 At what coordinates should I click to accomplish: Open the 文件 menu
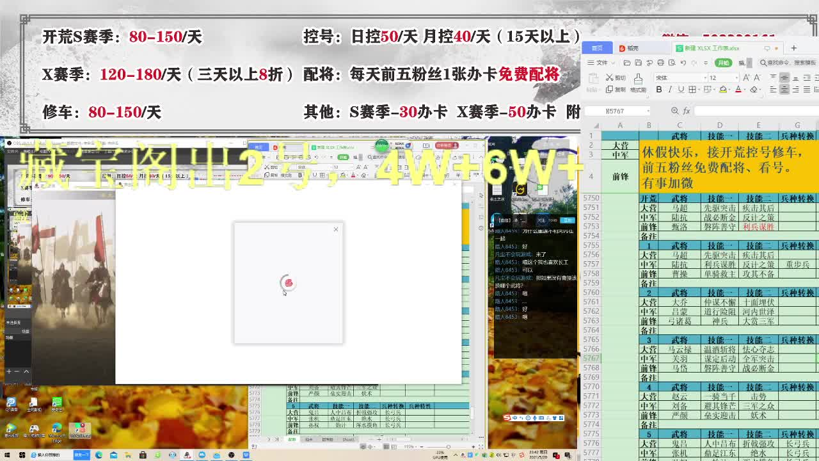(x=601, y=62)
